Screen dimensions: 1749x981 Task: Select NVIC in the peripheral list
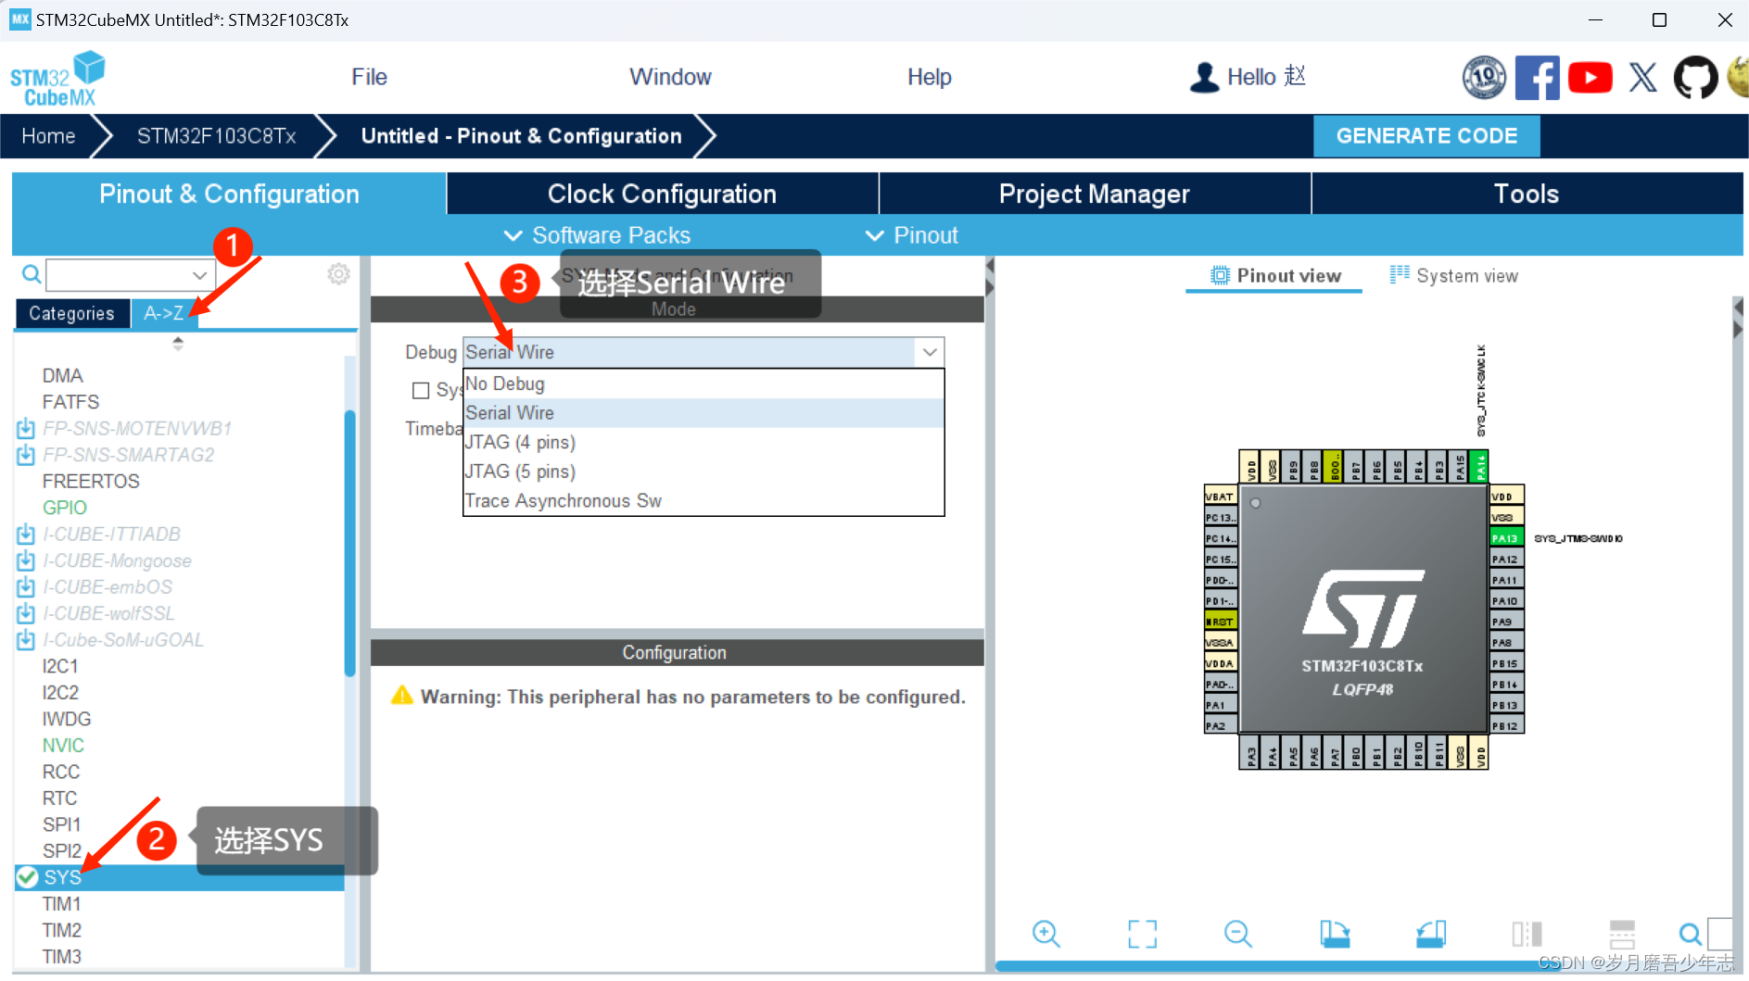(x=63, y=746)
